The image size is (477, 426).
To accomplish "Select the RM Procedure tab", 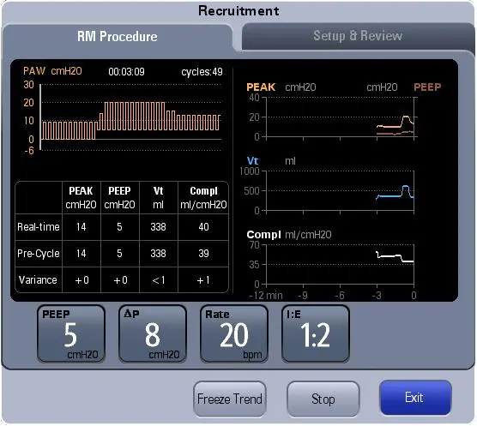I will pyautogui.click(x=118, y=37).
